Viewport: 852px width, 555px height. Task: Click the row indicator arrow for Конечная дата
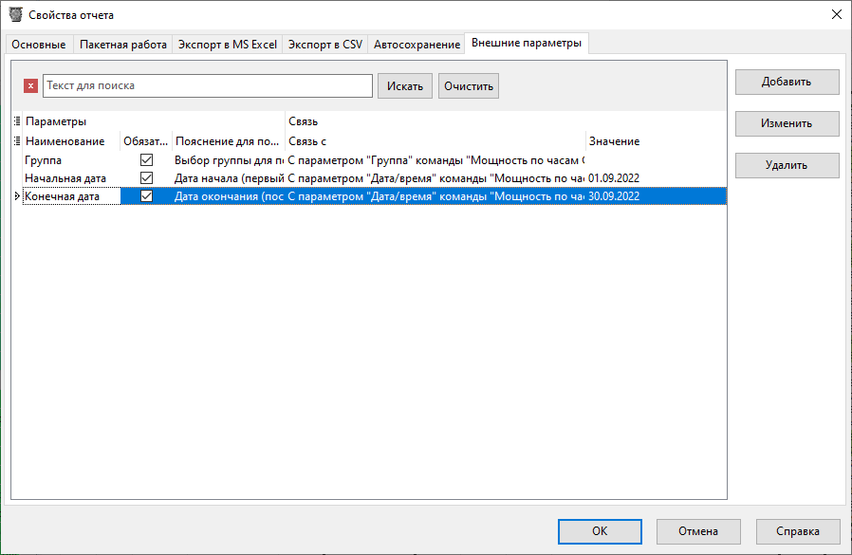pyautogui.click(x=17, y=196)
